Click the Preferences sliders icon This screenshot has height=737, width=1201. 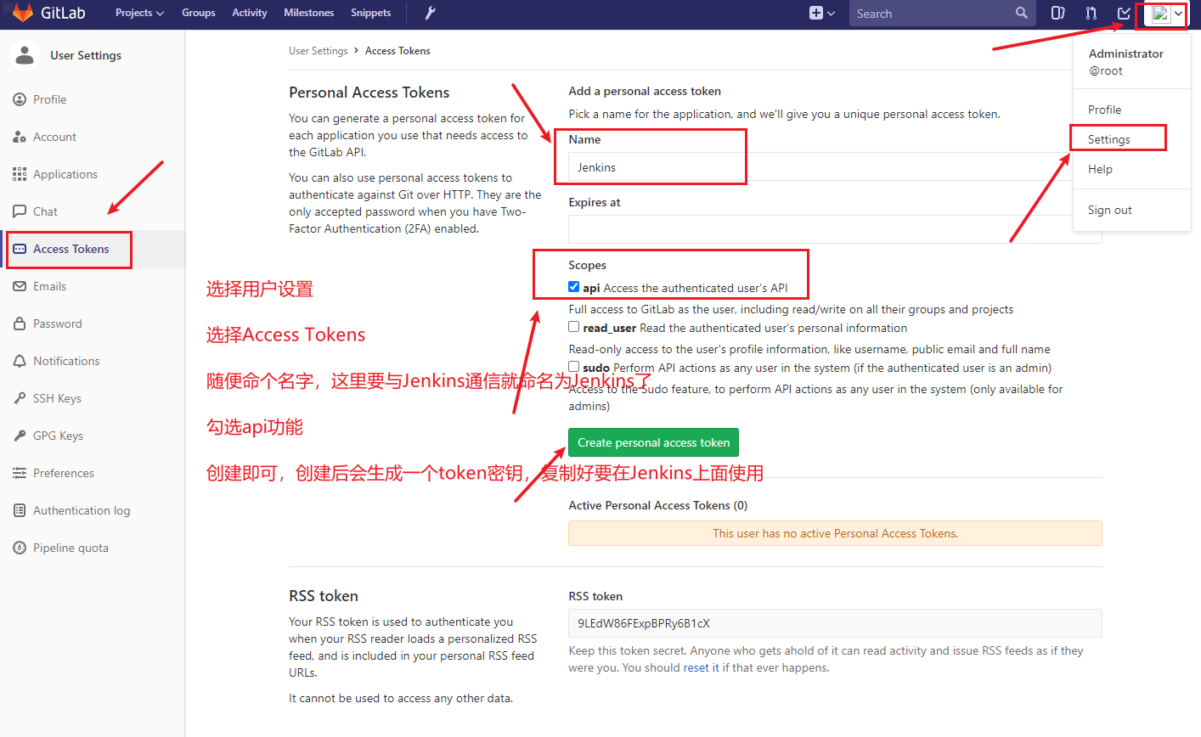pos(20,473)
